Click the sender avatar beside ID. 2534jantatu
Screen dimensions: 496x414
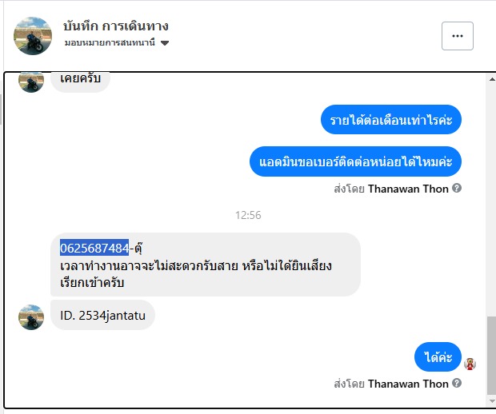click(31, 317)
